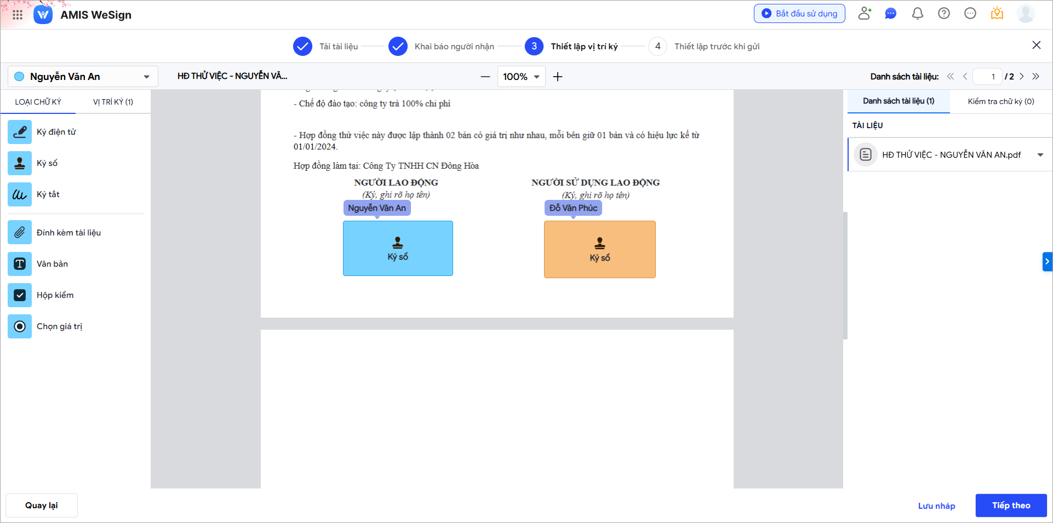Switch to Danh sách tài liệu (1) tab
Viewport: 1053px width, 523px height.
click(899, 101)
